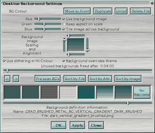Toggle Tile image across background

point(64,29)
